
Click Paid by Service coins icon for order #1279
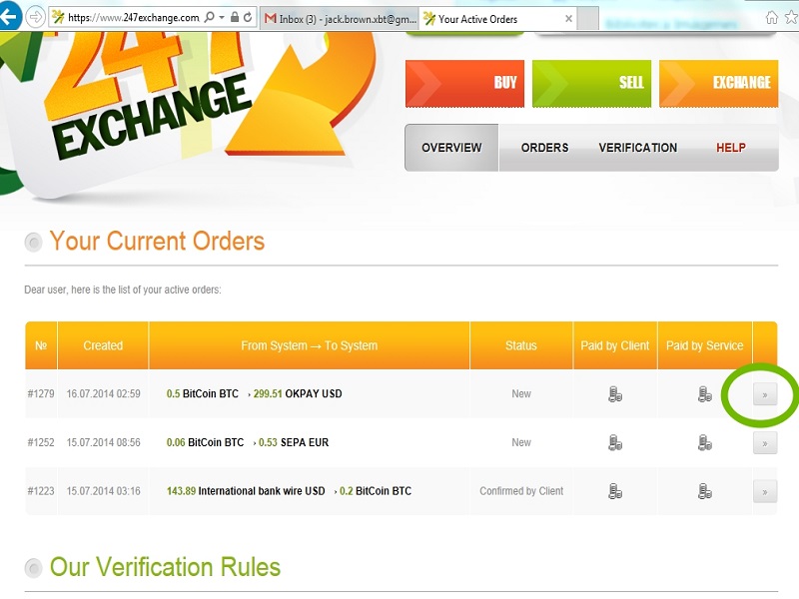tap(705, 394)
